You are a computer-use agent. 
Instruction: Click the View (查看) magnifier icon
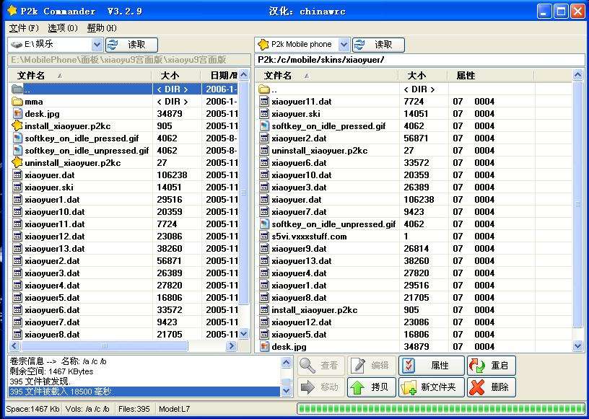[306, 365]
